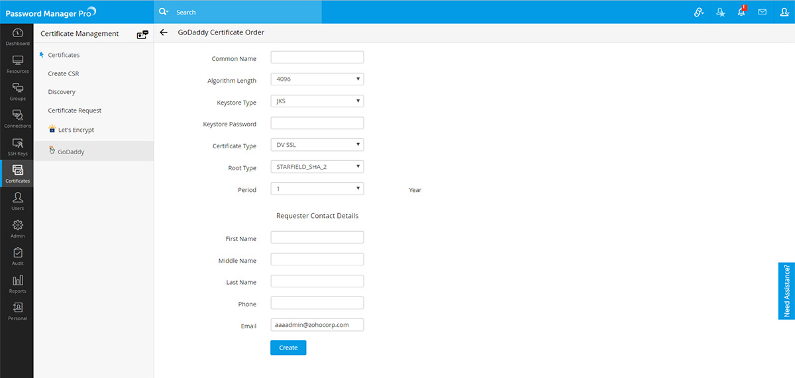This screenshot has width=795, height=378.
Task: Click the GoDaddy Certificate Order title
Action: tap(221, 32)
